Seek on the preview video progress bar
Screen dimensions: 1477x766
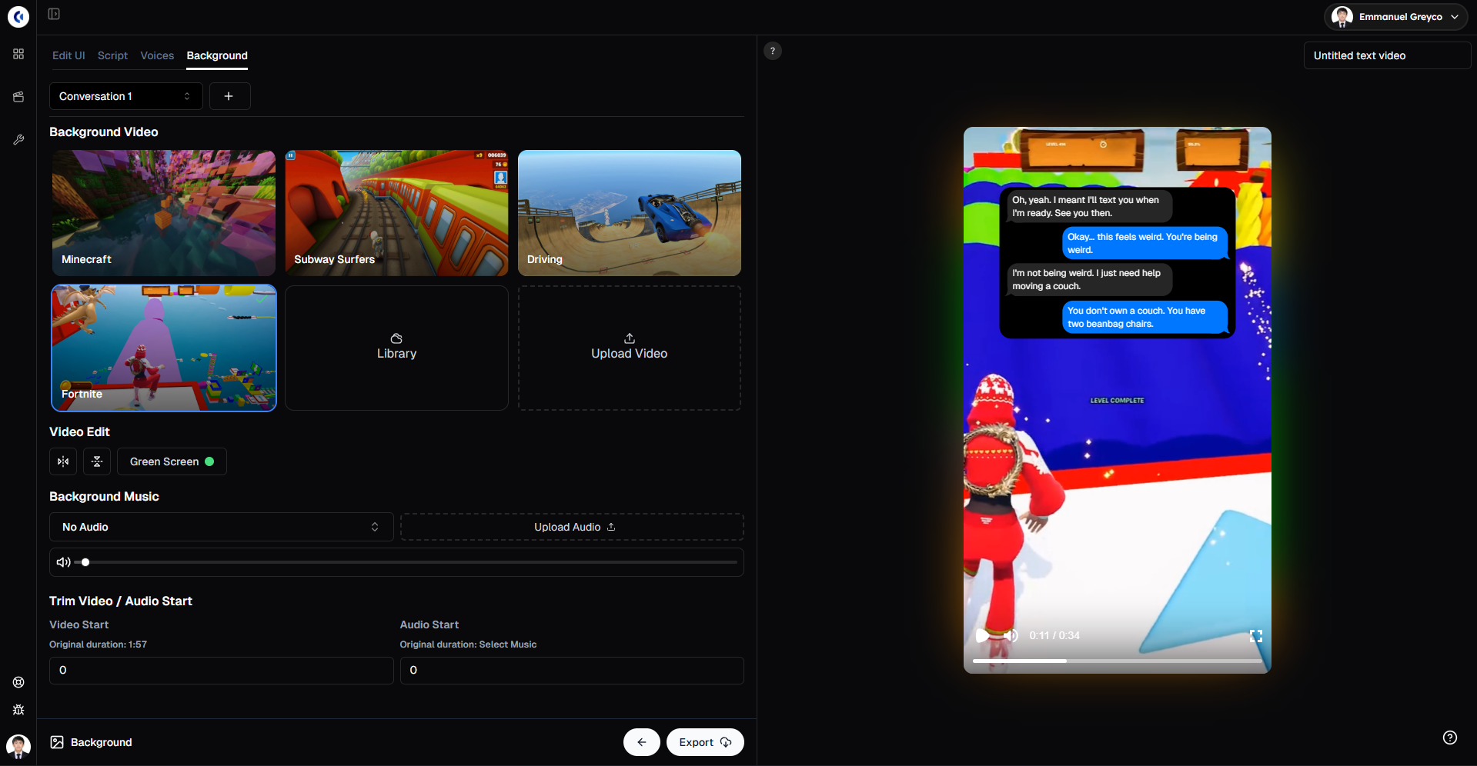pyautogui.click(x=1117, y=661)
